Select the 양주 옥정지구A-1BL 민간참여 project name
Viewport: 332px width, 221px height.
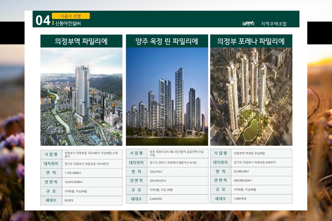[176, 153]
